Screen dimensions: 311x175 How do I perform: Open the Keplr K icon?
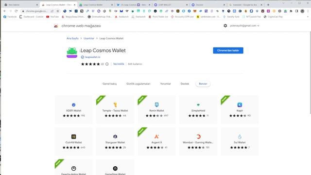click(x=240, y=105)
